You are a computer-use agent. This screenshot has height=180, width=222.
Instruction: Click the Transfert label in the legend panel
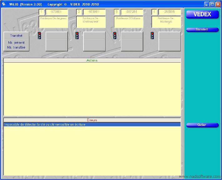pos(16,36)
